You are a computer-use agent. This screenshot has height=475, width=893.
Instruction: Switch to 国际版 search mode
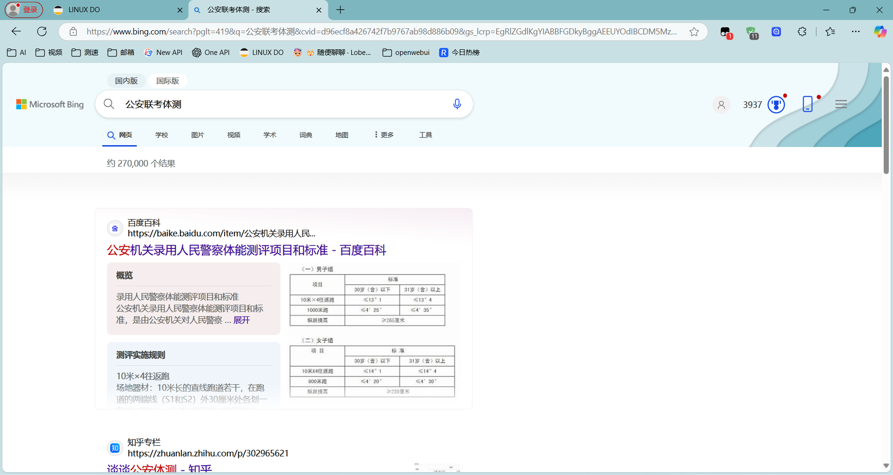pyautogui.click(x=167, y=81)
